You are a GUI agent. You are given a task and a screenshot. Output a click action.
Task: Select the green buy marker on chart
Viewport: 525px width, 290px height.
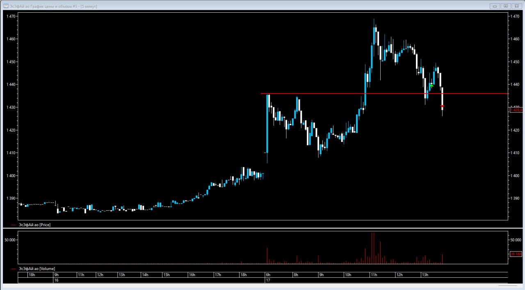click(432, 85)
